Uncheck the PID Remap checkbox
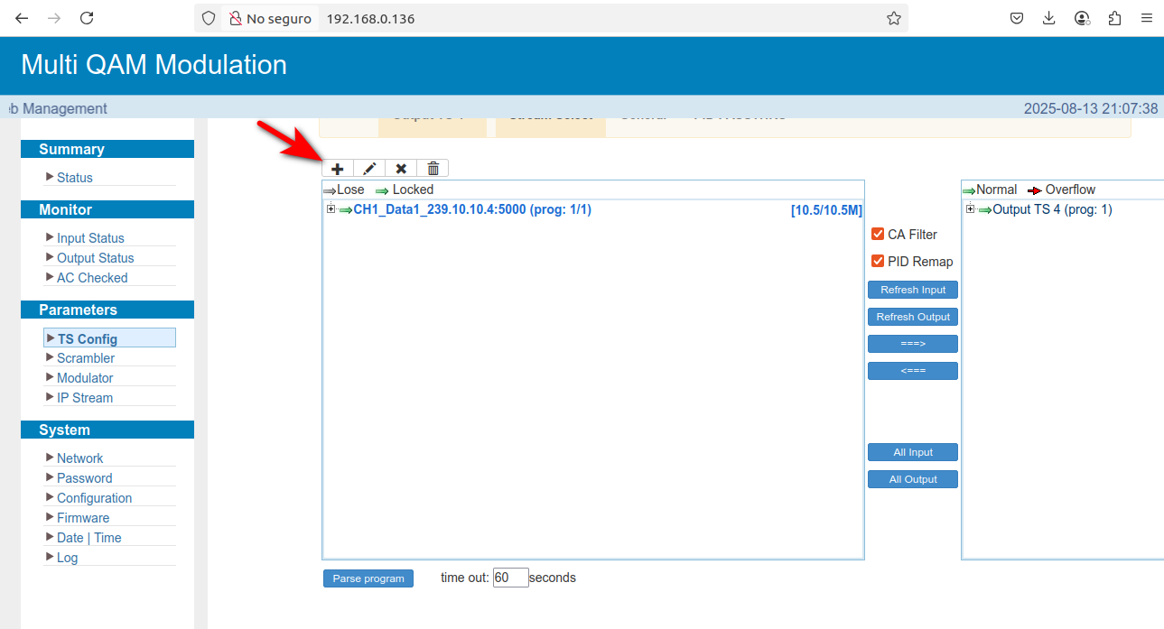The width and height of the screenshot is (1164, 629). (878, 262)
